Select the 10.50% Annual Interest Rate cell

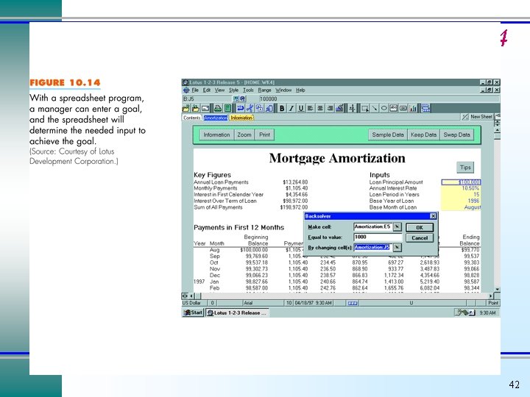(461, 188)
